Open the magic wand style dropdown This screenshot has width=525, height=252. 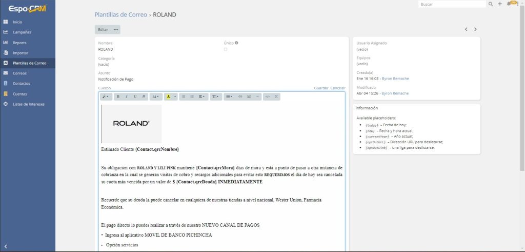point(106,96)
